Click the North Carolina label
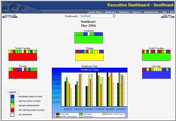Viewport: 176px width, 121px height. (23, 48)
